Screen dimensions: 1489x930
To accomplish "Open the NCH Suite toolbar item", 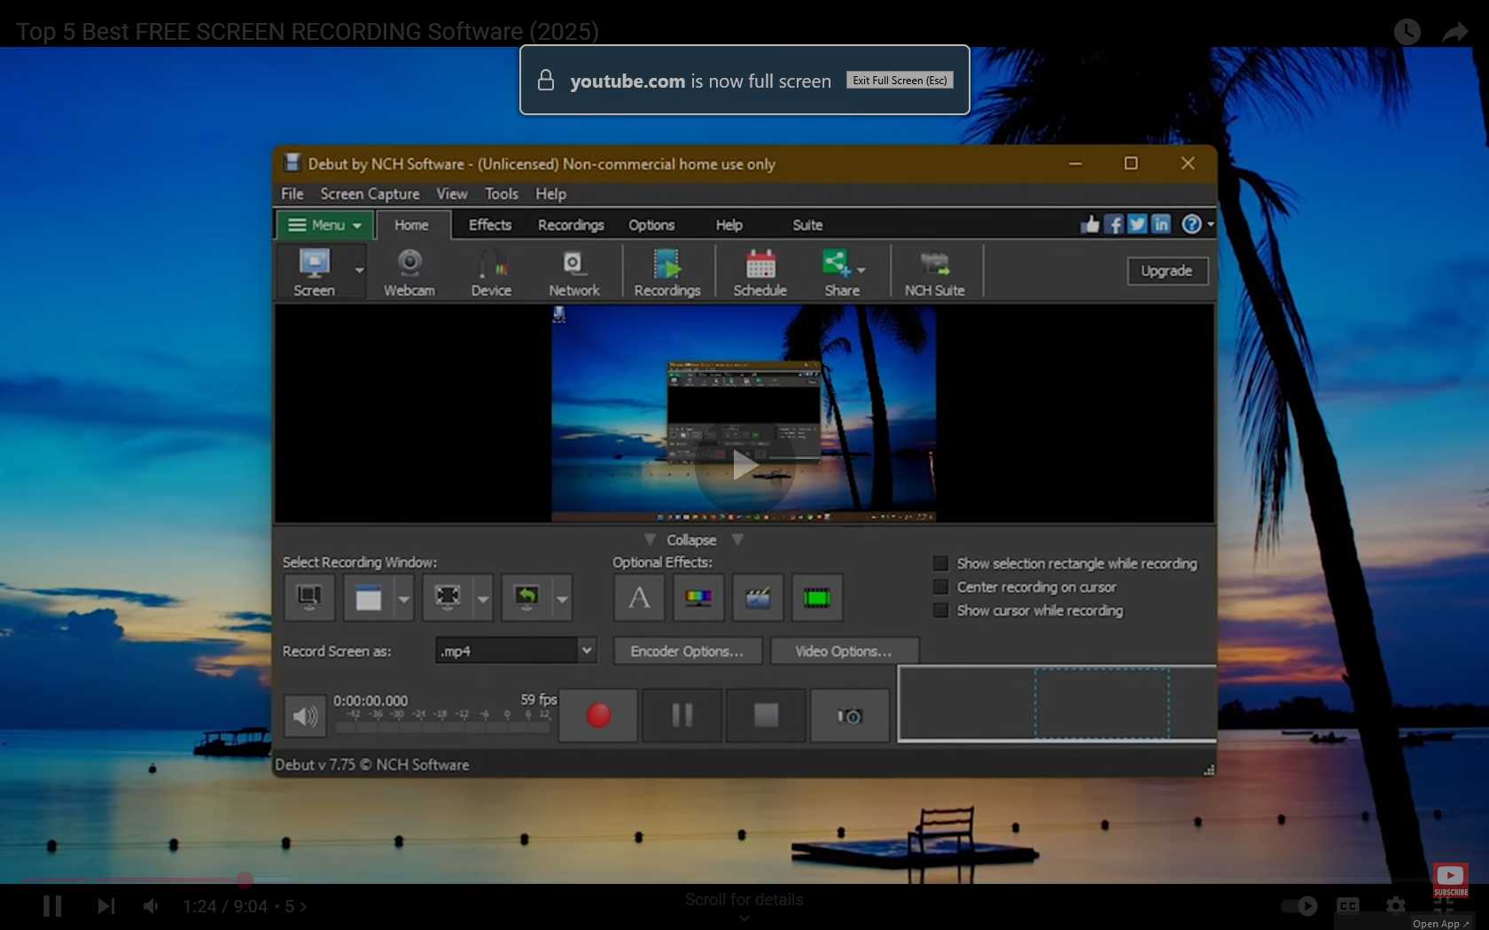I will point(934,272).
